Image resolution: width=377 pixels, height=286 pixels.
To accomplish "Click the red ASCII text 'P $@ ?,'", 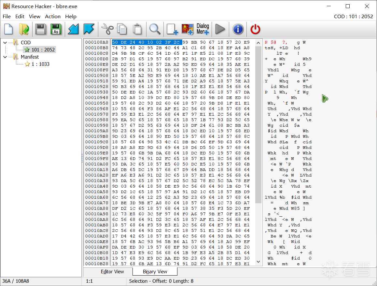I will [x=276, y=42].
